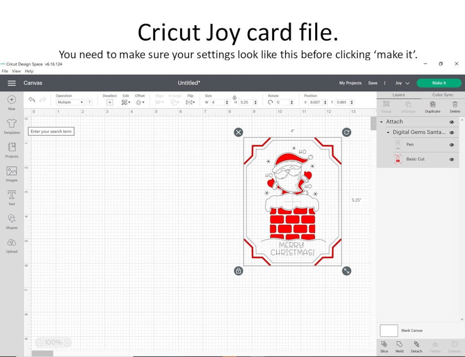Open My Projects

pyautogui.click(x=350, y=83)
